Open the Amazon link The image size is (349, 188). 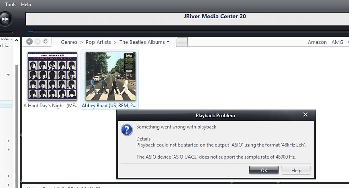click(317, 42)
